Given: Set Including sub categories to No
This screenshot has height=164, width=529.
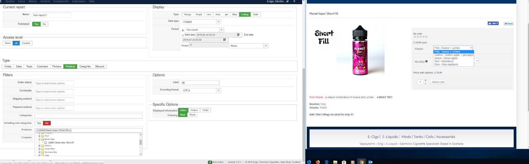Looking at the screenshot, I should point(47,123).
